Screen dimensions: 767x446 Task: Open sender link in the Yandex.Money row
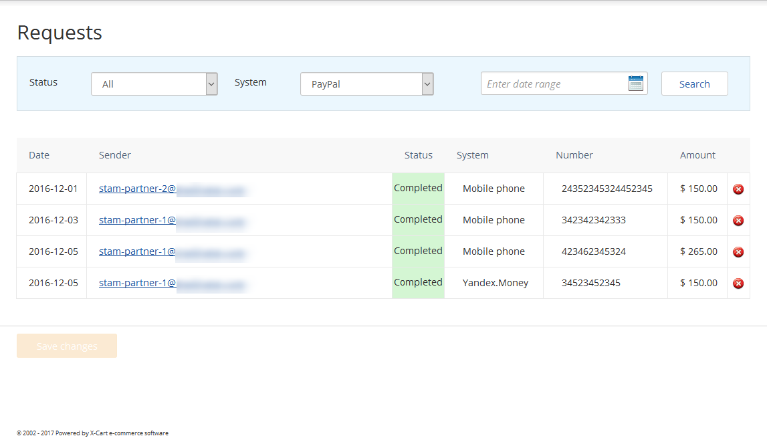pyautogui.click(x=137, y=283)
